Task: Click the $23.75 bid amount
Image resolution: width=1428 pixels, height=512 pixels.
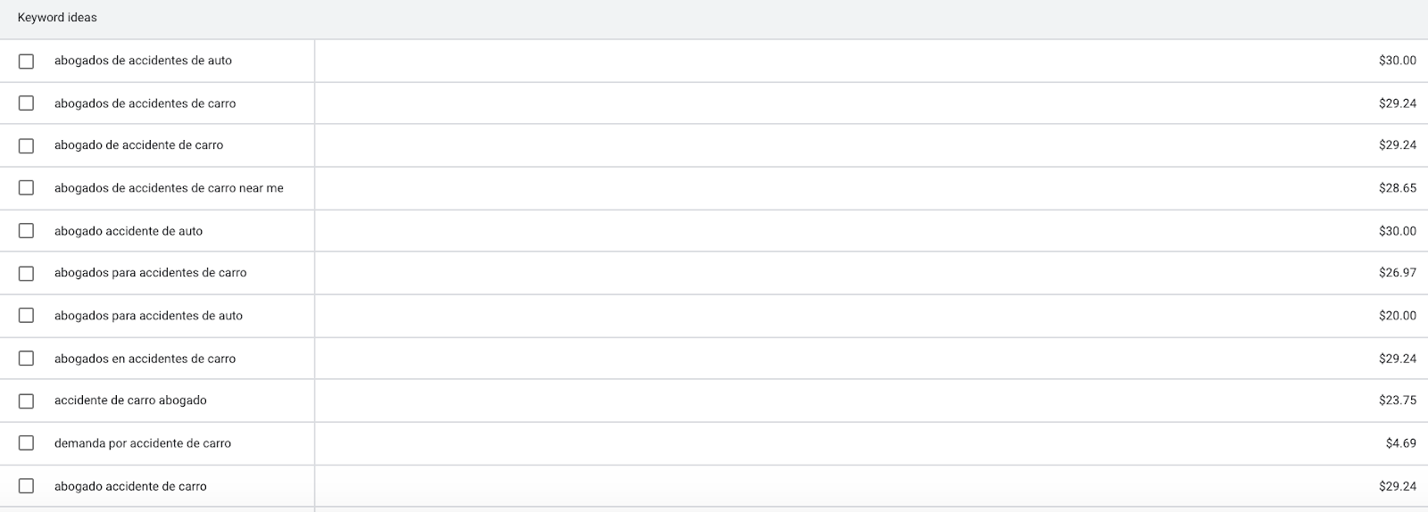Action: point(1397,401)
